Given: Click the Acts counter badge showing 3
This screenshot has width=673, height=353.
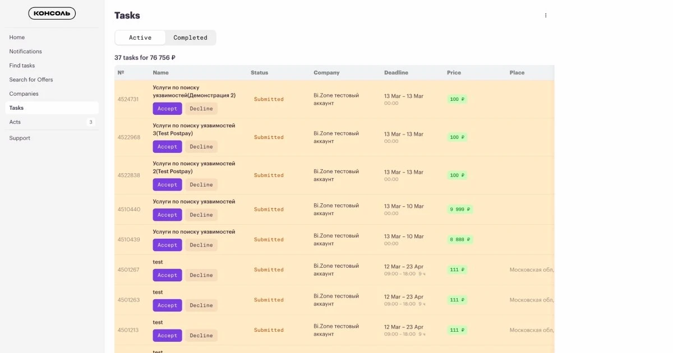Looking at the screenshot, I should (91, 122).
